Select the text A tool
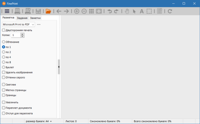200x124 pixels. pos(142,11)
